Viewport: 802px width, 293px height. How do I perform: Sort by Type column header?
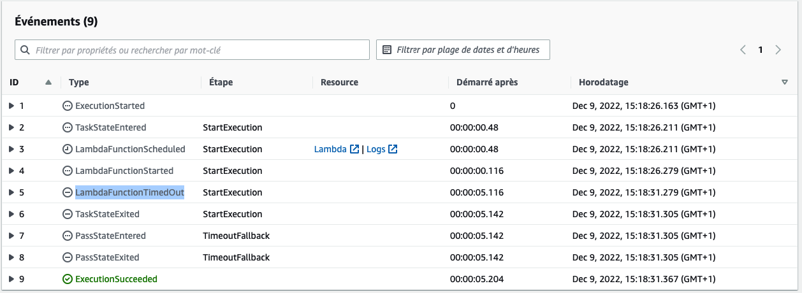79,82
